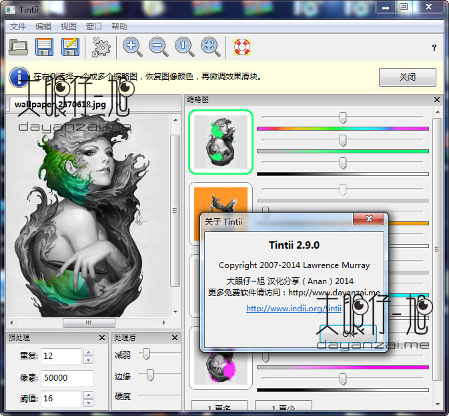The image size is (449, 416).
Task: Adjust the 减弱 slider handle
Action: [146, 354]
